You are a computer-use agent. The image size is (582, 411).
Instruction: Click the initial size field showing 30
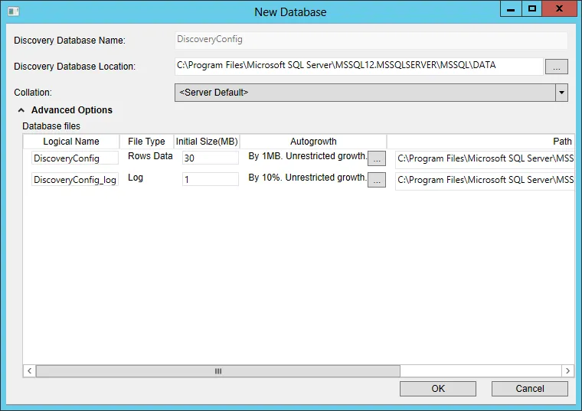coord(211,158)
